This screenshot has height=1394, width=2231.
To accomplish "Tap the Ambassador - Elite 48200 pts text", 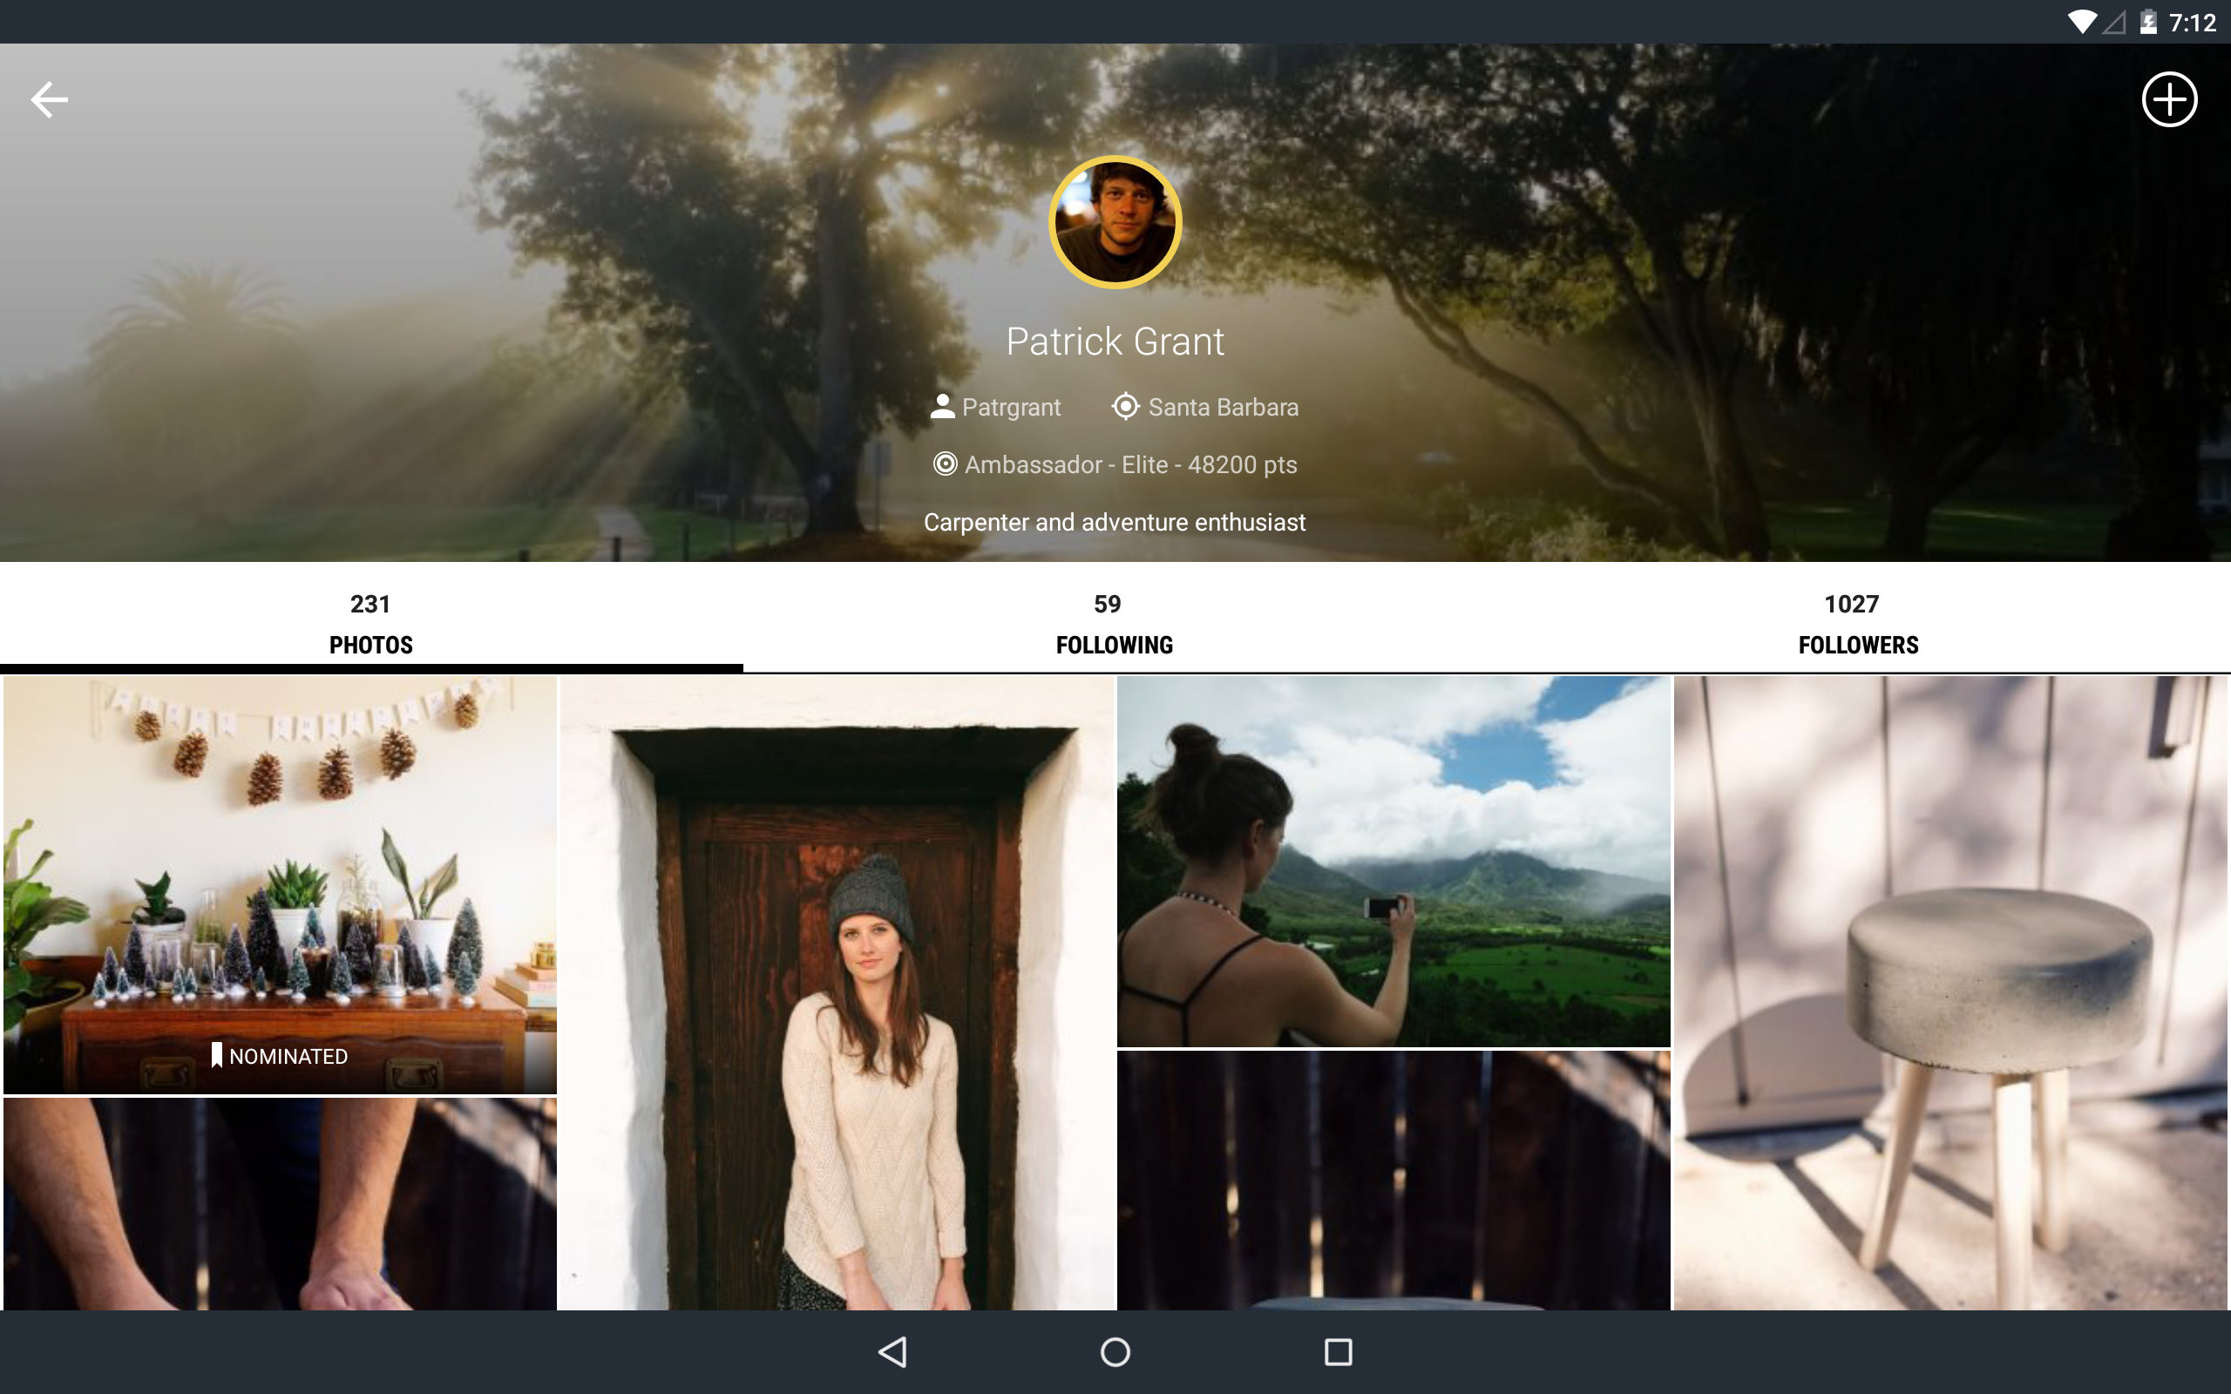I will tap(1130, 464).
